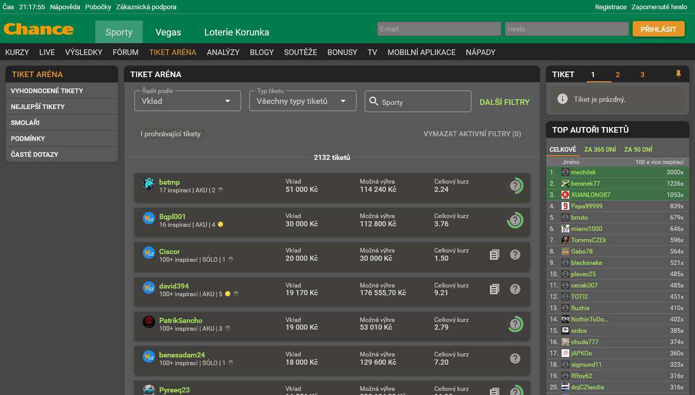
Task: Click Pyreeq23 user avatar
Action: (x=149, y=390)
